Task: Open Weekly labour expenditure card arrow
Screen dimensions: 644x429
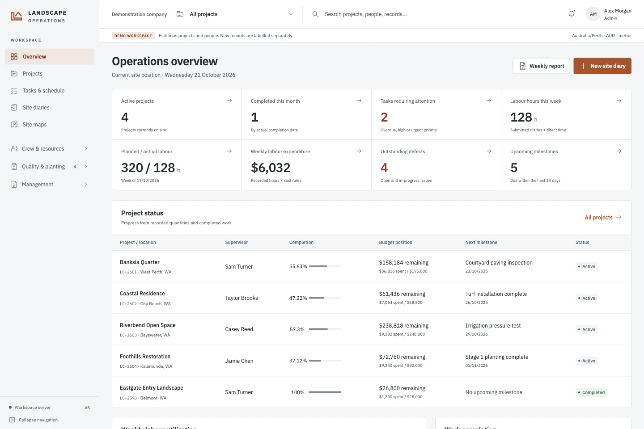Action: pos(359,151)
